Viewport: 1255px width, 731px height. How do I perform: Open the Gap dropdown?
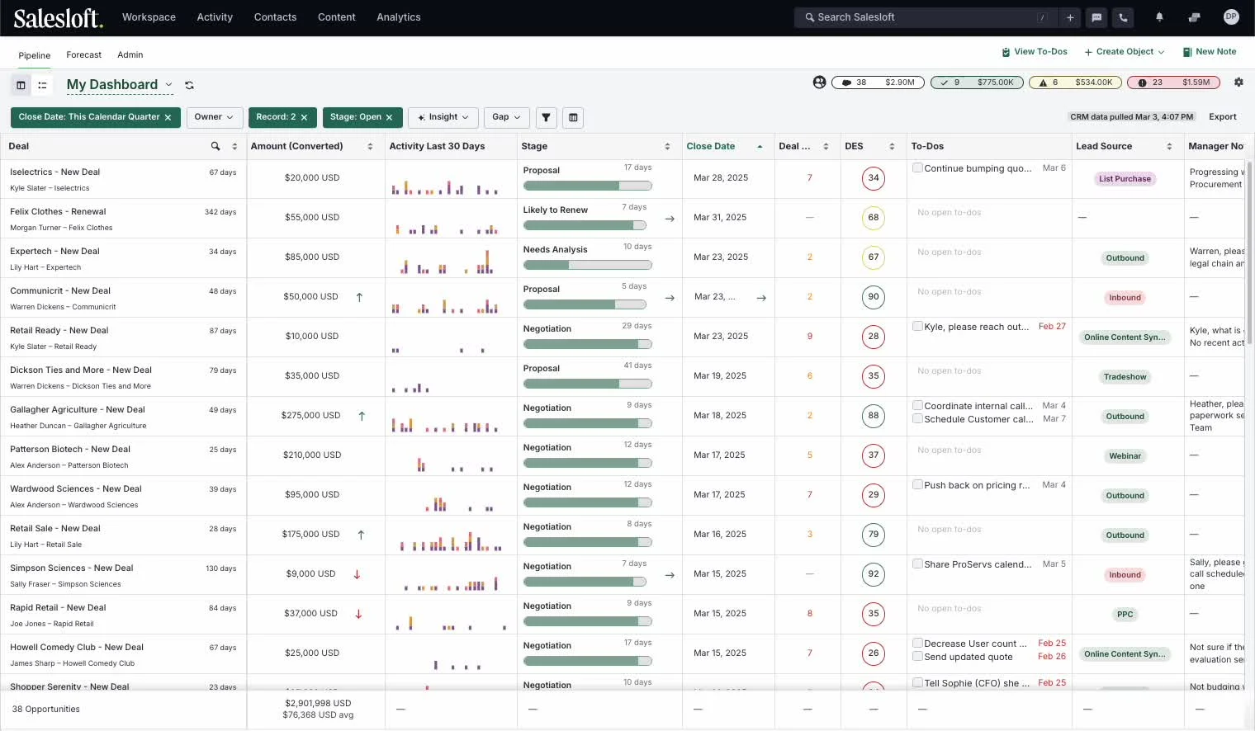point(506,117)
